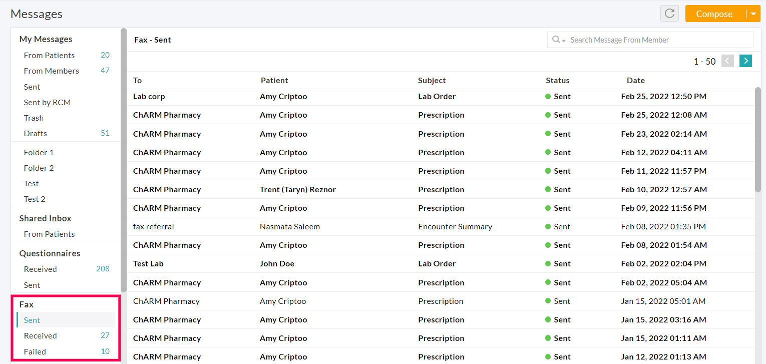Screen dimensions: 766x364
Task: Select Sent by RCM folder
Action: (47, 102)
